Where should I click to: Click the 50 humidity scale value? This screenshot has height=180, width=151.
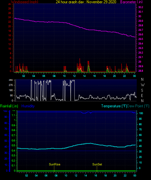click(x=6, y=141)
